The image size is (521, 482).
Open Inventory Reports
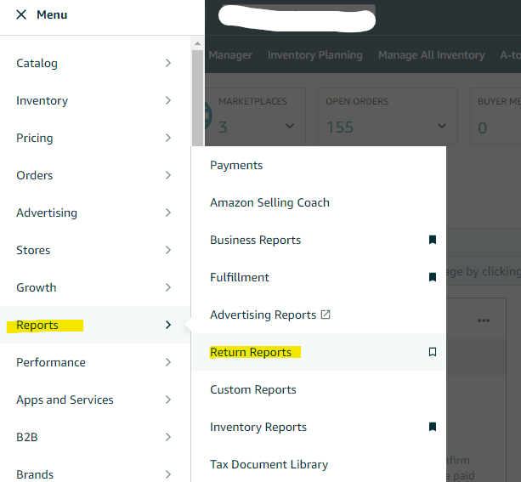258,427
